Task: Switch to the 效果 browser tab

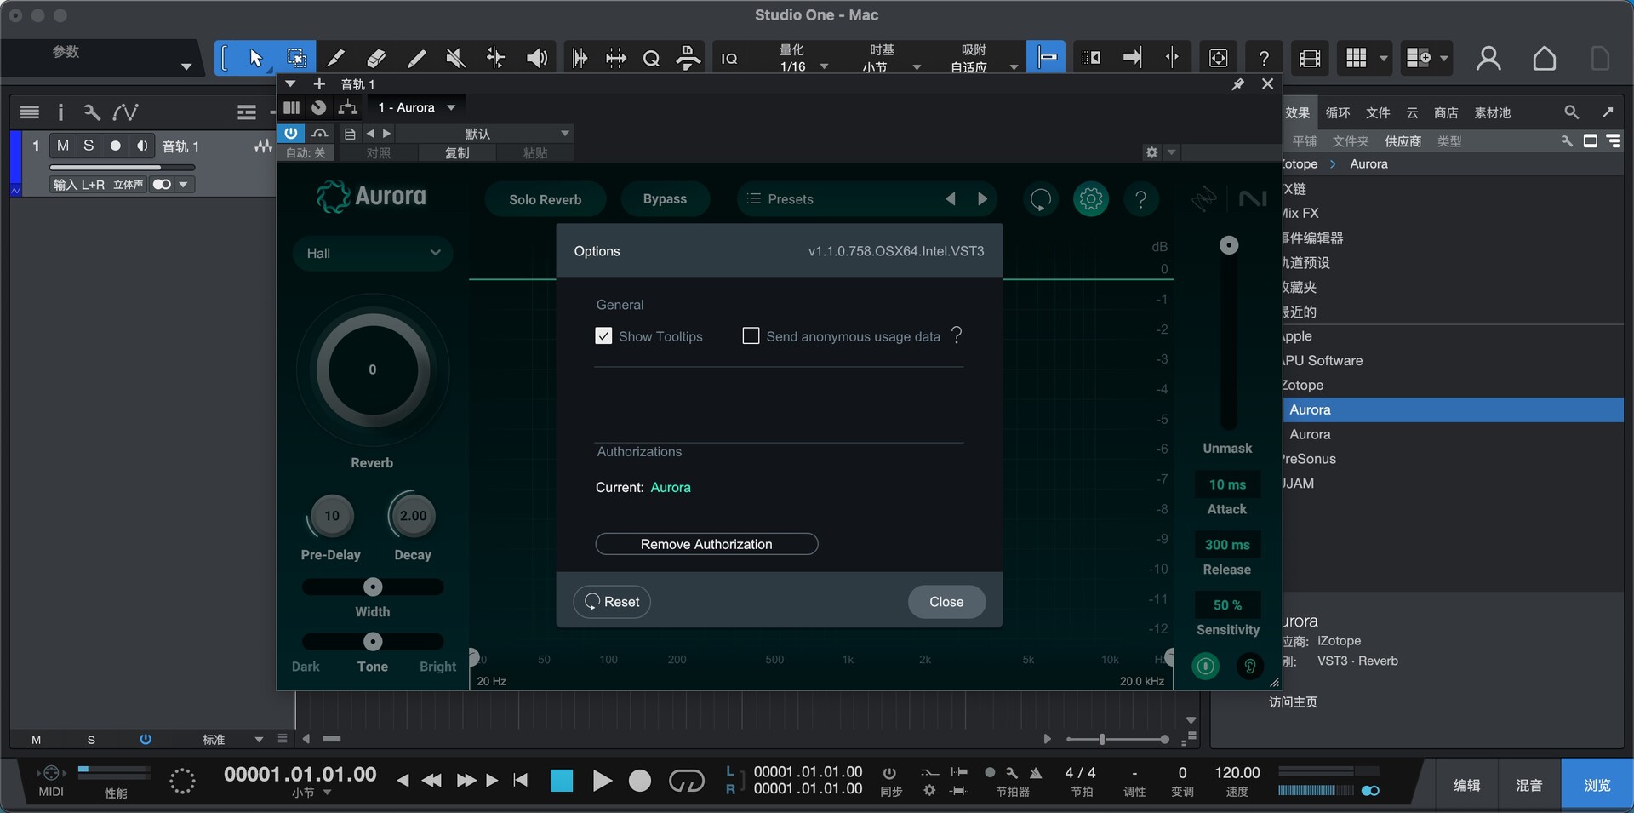Action: coord(1297,112)
